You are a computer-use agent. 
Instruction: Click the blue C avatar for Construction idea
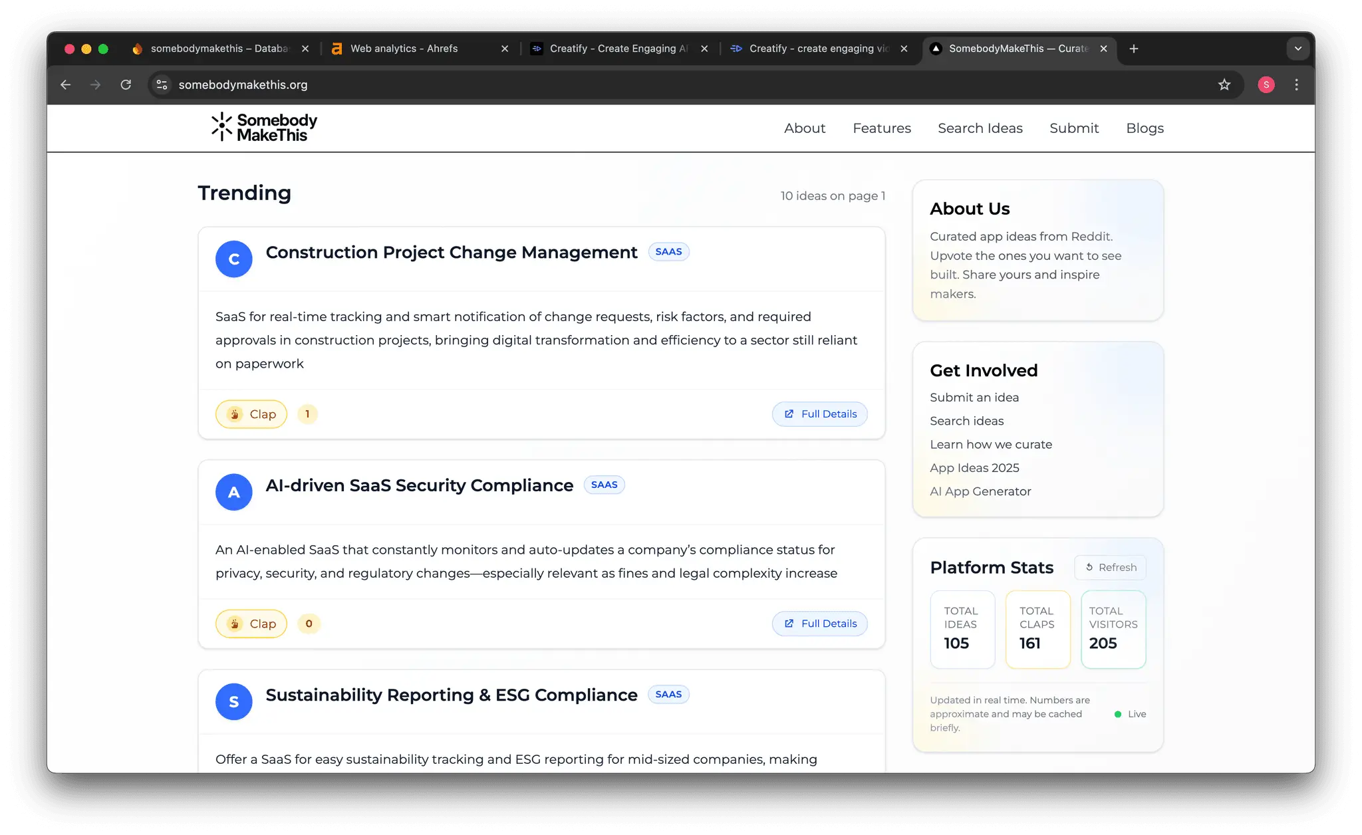(x=234, y=259)
